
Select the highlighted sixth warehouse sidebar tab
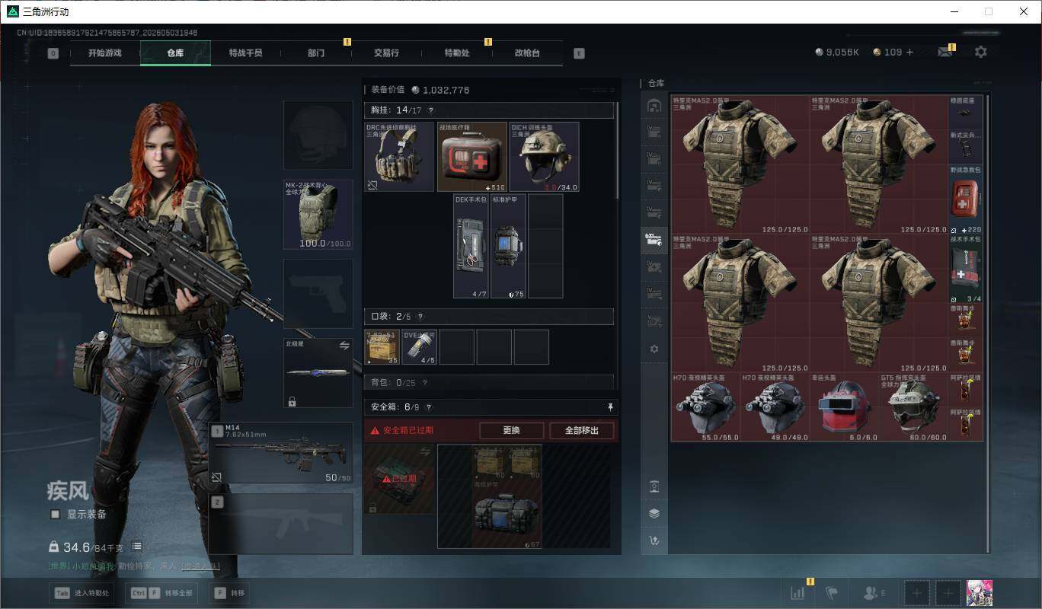[654, 240]
